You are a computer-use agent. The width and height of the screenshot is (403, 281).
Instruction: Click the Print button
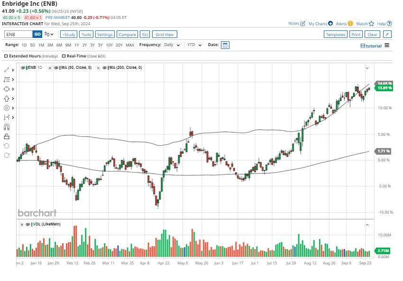(356, 35)
